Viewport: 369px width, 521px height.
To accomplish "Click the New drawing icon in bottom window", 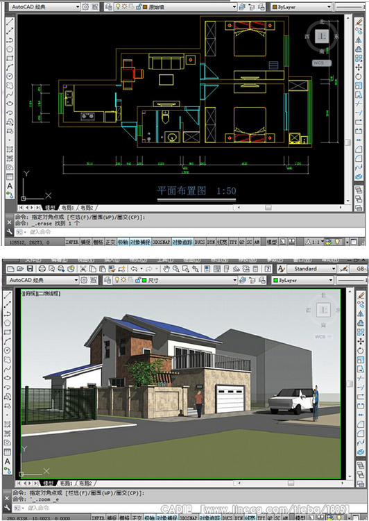I will point(10,269).
